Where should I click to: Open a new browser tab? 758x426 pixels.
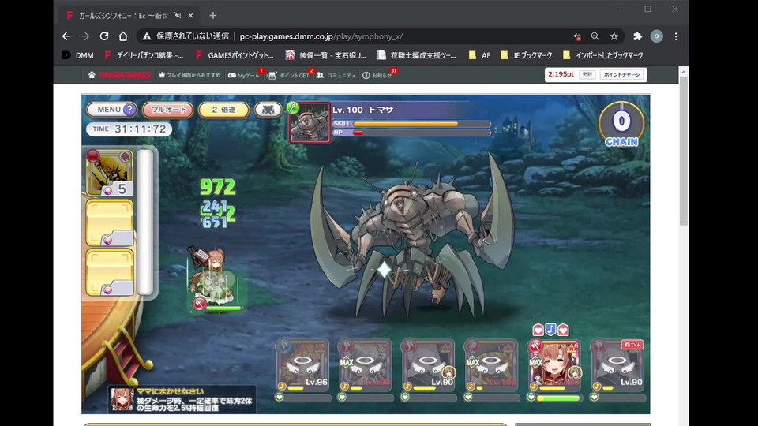pos(213,16)
